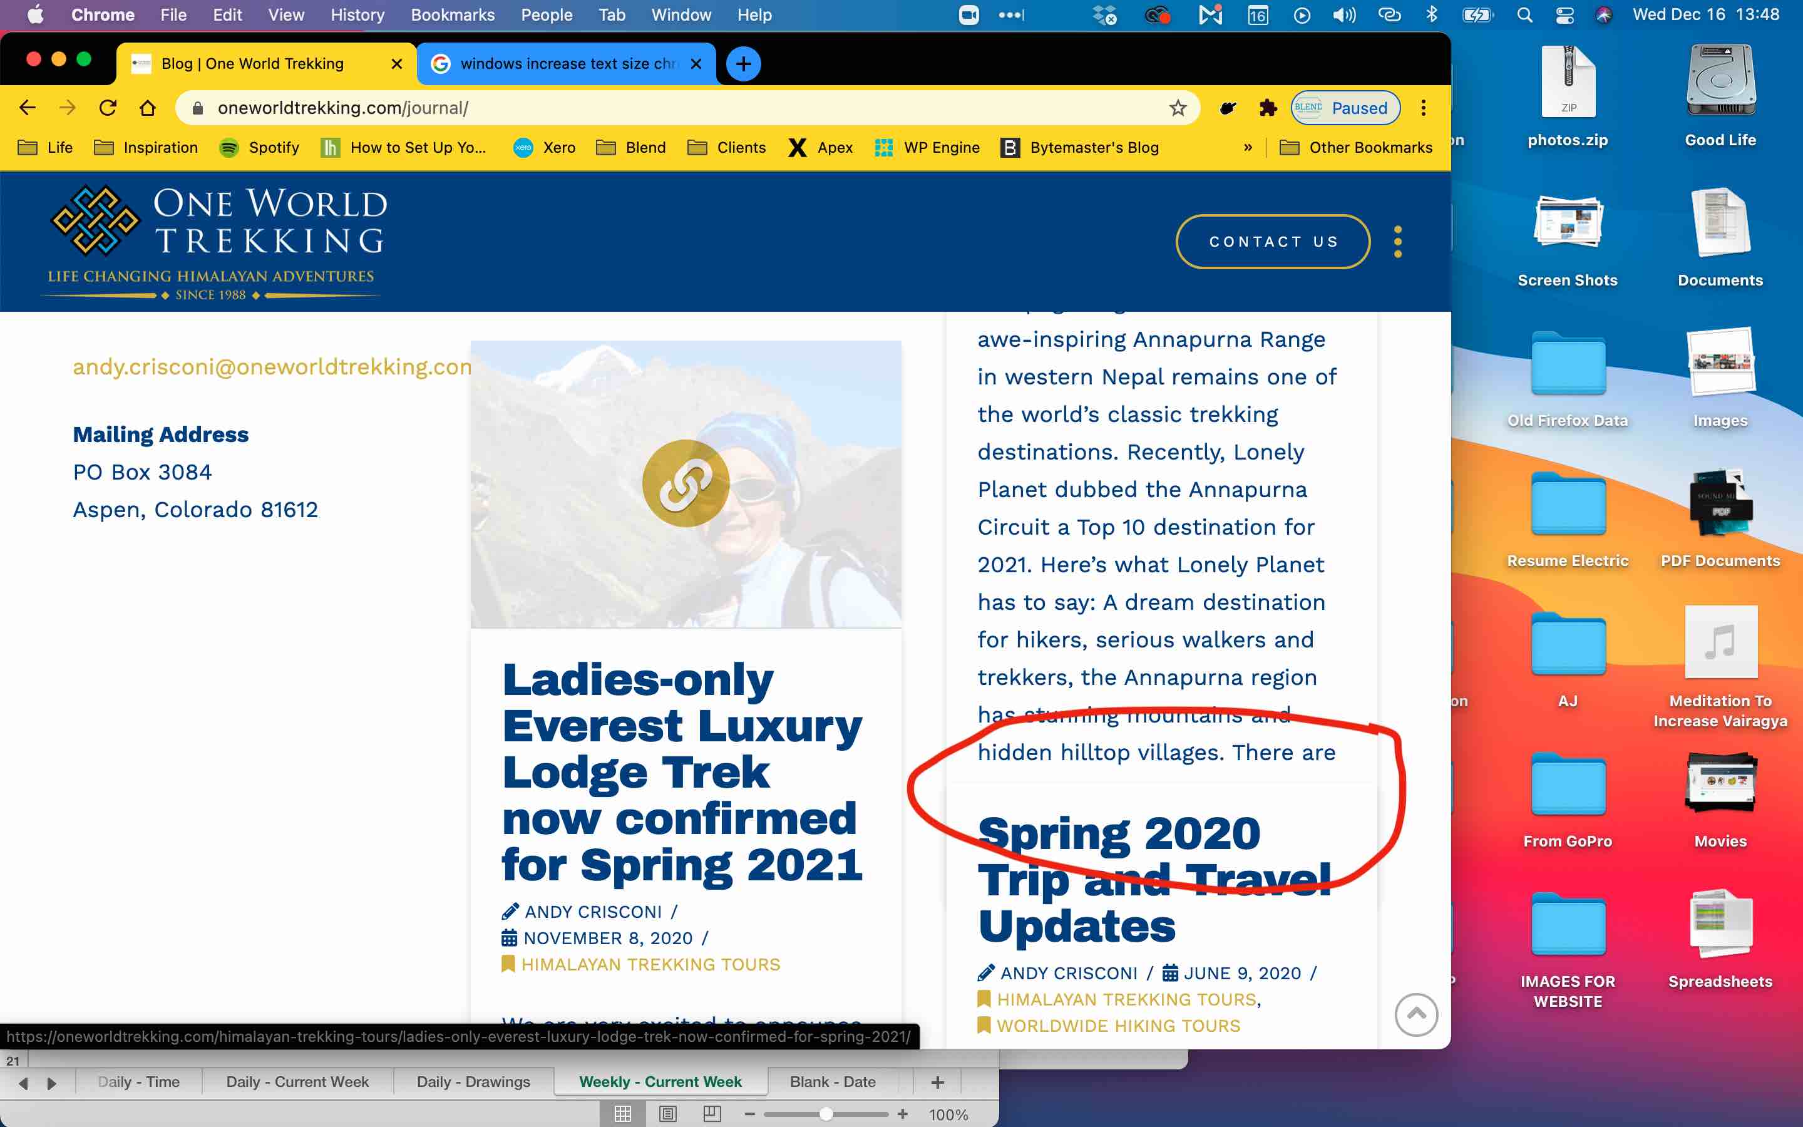Expand the hidden bookmarks chevron

(x=1248, y=148)
